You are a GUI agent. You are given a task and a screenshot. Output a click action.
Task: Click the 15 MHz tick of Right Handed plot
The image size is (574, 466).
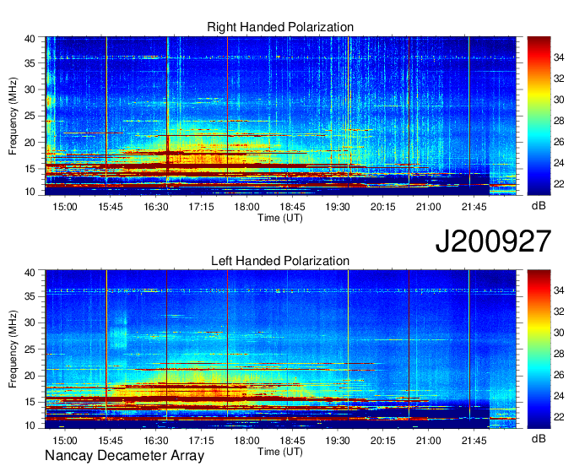[x=30, y=169]
